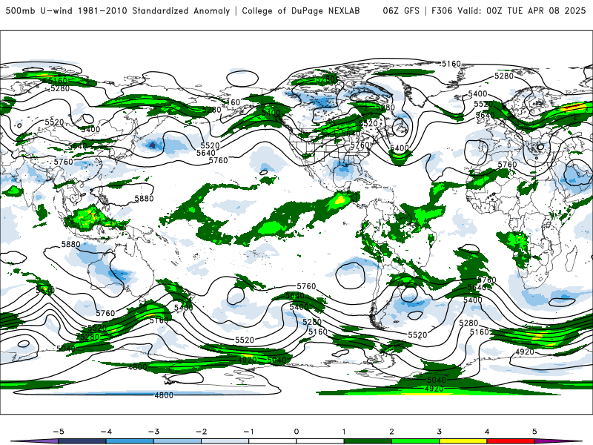Click the '3' colorbar tick label

[440, 432]
